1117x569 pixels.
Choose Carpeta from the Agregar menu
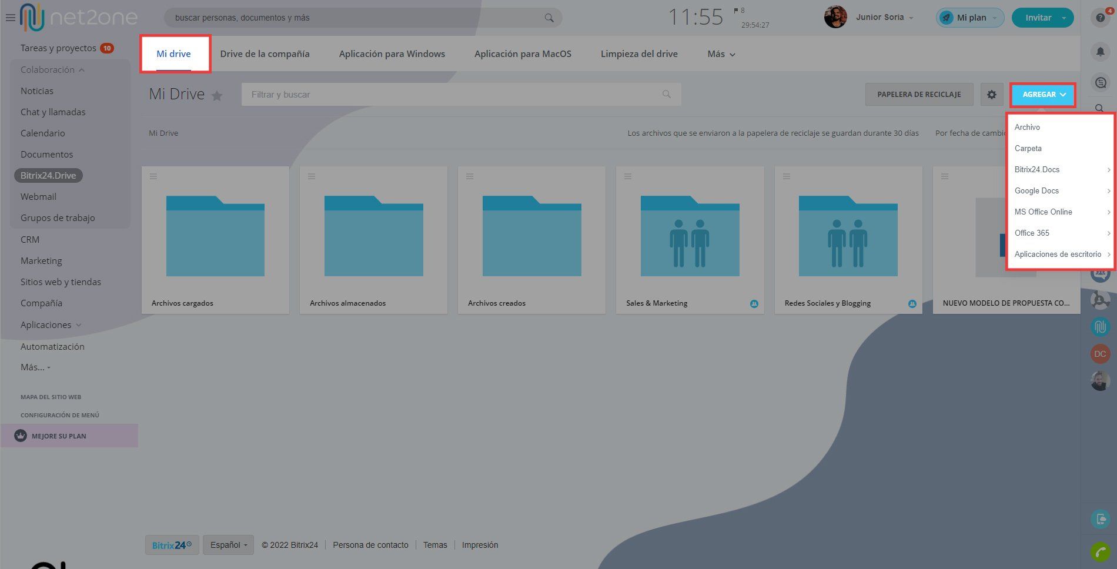pos(1061,148)
